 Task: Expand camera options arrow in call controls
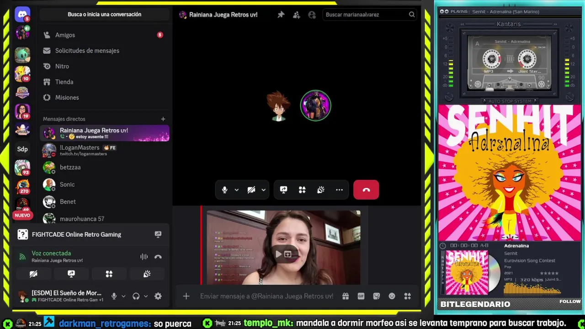[x=263, y=190]
